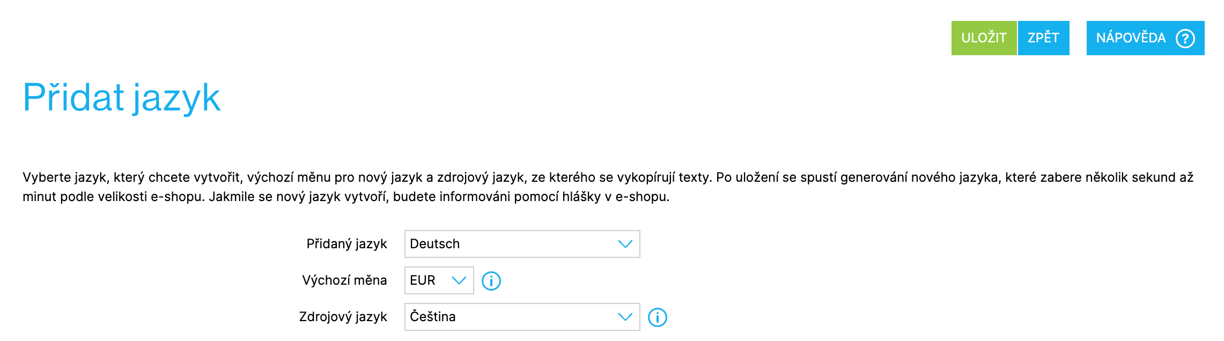Screen dimensions: 1224x341
Task: Click the chevron arrow in Deutsch field
Action: click(625, 244)
